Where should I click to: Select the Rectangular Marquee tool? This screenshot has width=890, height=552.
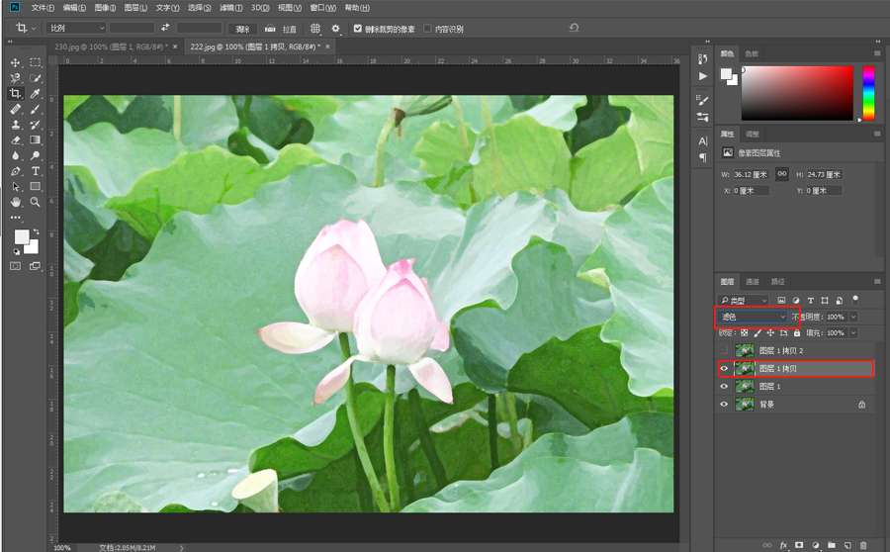36,62
